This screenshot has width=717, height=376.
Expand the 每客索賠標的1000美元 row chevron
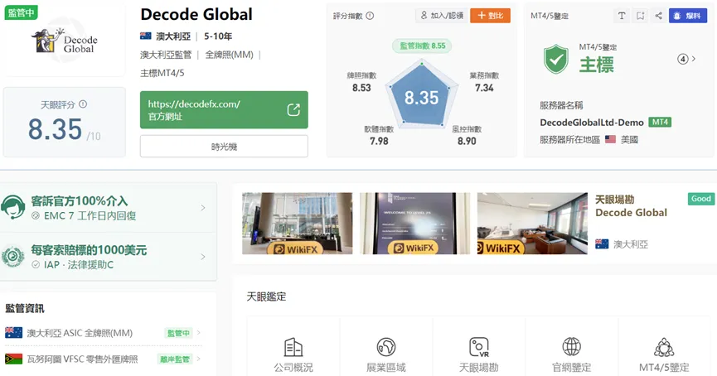click(203, 257)
